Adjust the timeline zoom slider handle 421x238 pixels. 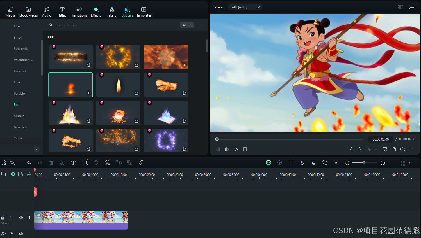click(x=364, y=163)
